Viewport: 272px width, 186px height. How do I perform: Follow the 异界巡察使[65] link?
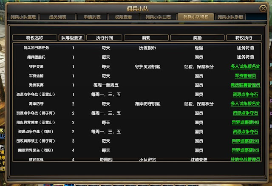pos(246,150)
